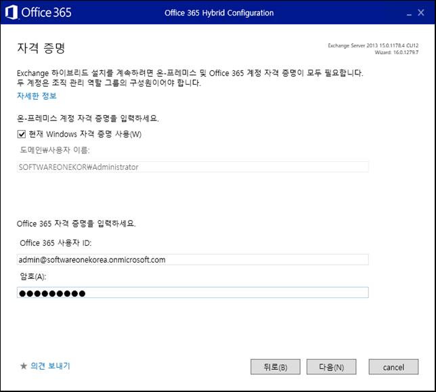This screenshot has width=436, height=392.
Task: Close the Hybrid Configuration wizard window
Action: pyautogui.click(x=421, y=12)
